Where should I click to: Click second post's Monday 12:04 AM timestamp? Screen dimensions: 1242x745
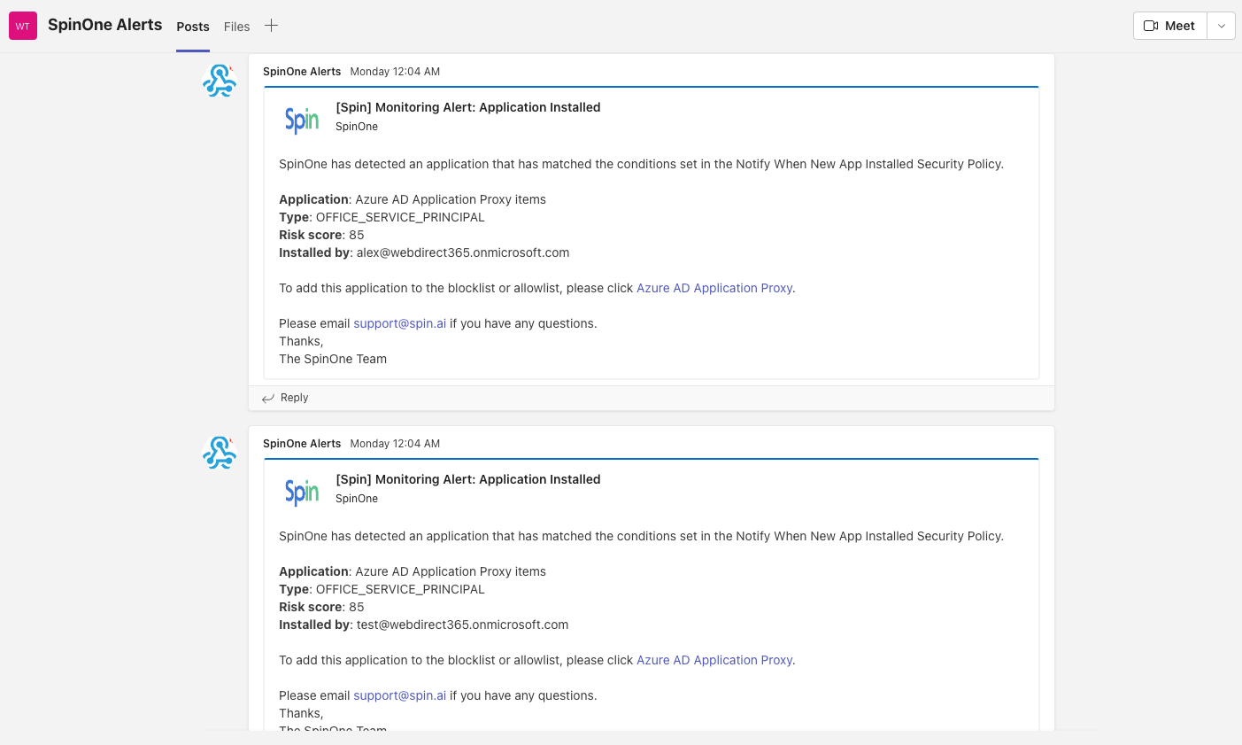[x=395, y=444]
